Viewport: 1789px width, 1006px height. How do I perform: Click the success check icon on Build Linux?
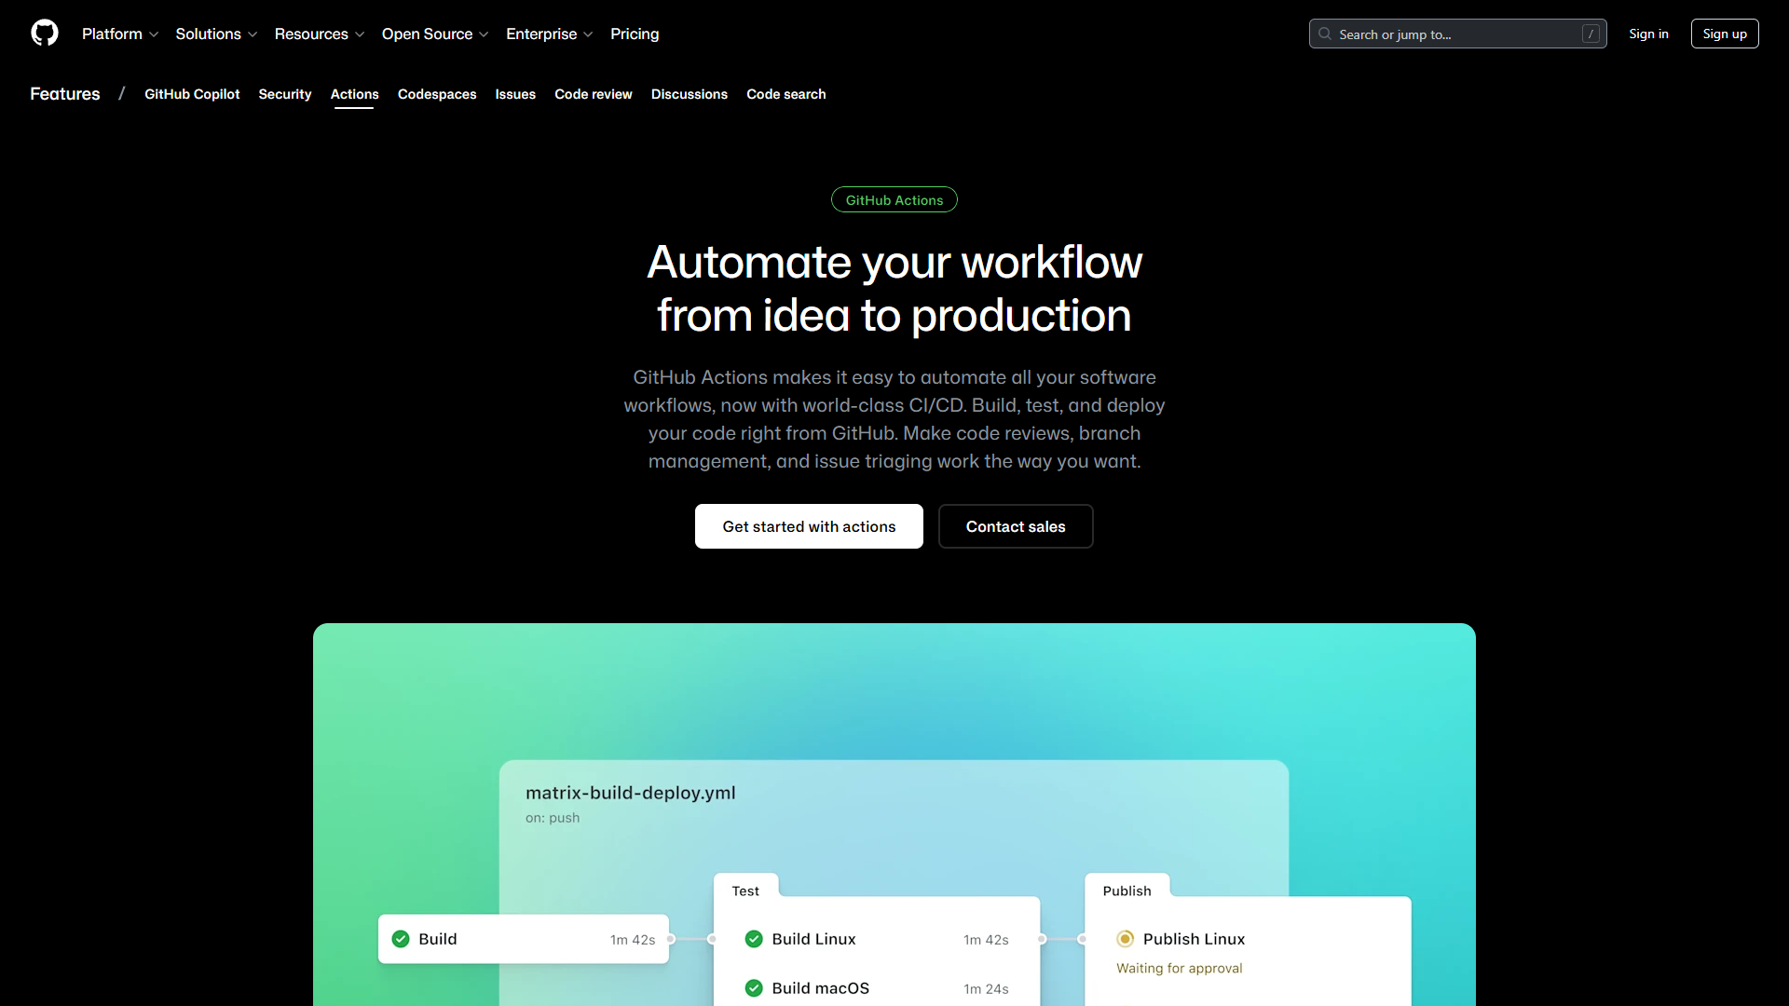pyautogui.click(x=754, y=939)
